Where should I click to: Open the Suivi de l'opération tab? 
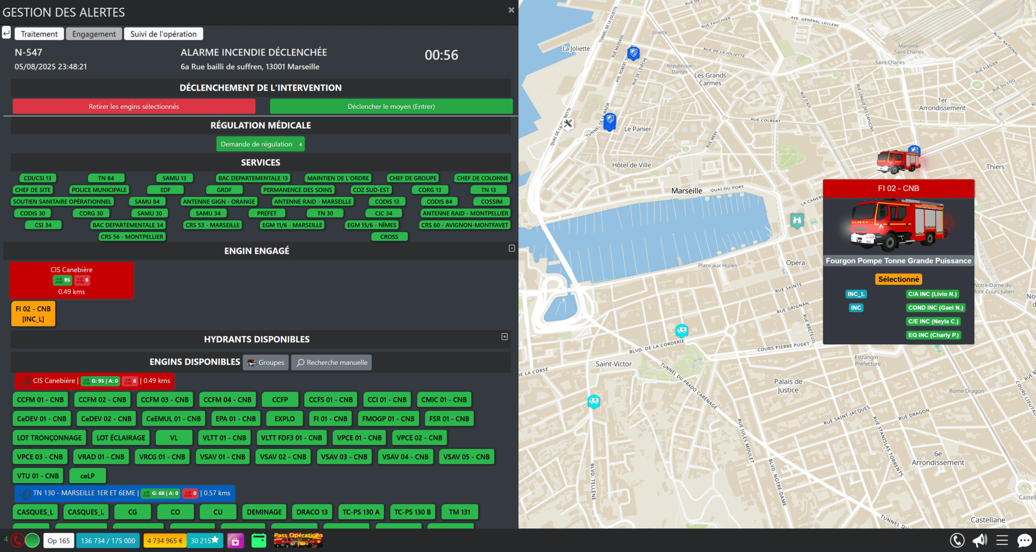pyautogui.click(x=163, y=34)
